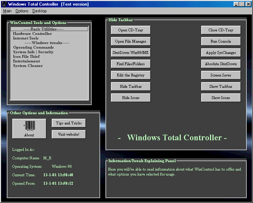Click the Visit website! button

(69, 134)
